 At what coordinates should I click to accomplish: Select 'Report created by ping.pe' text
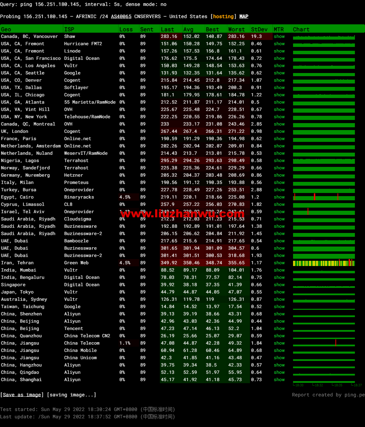click(x=328, y=395)
